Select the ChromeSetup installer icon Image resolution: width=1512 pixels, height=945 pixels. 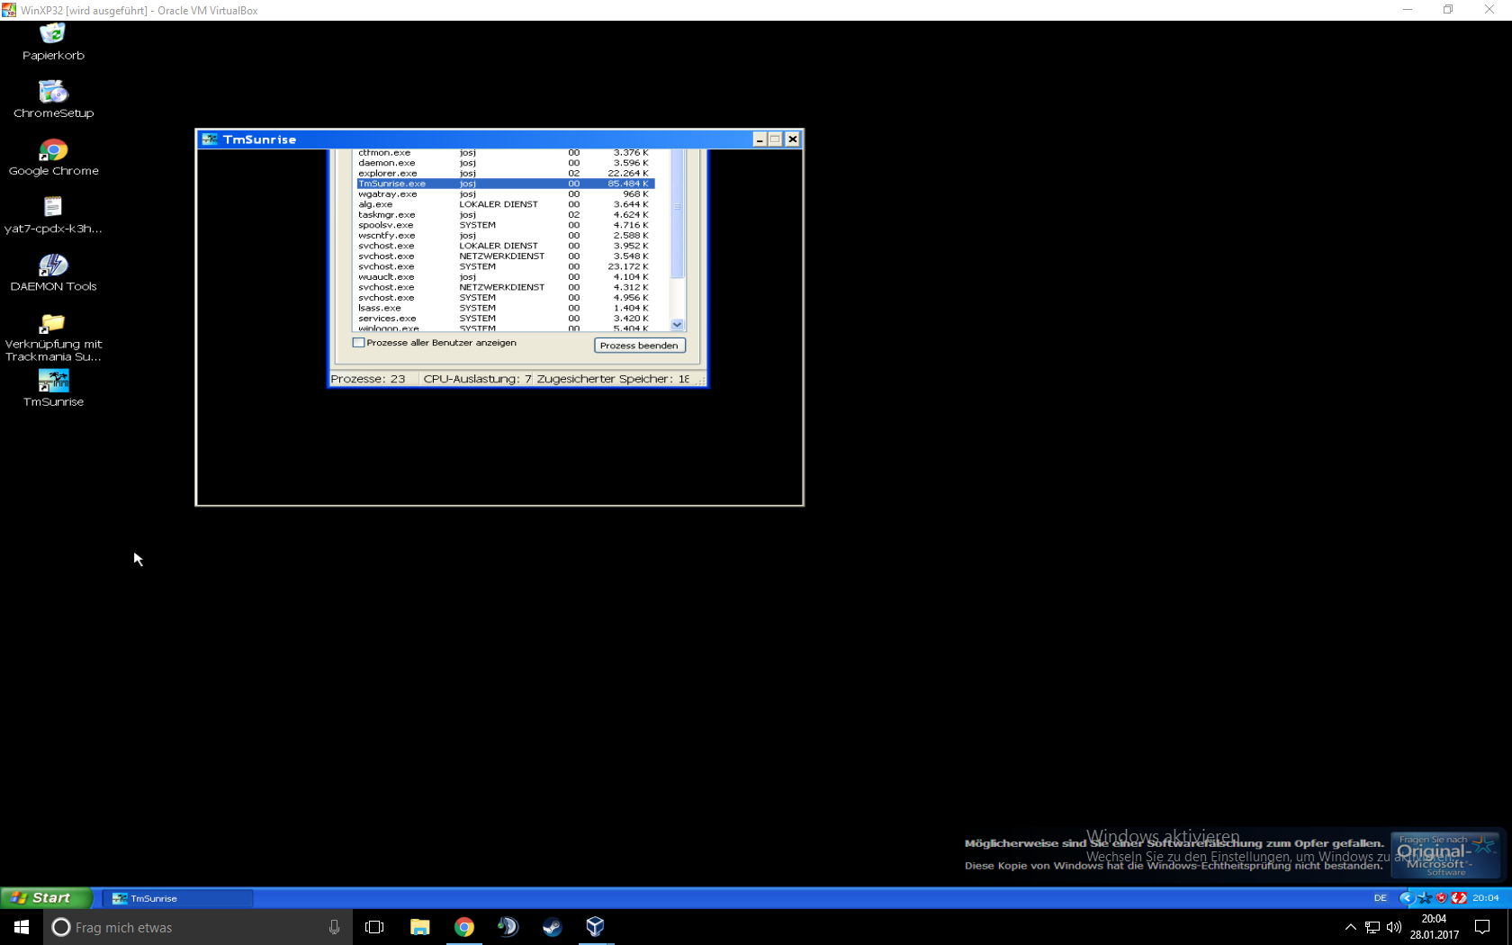53,100
